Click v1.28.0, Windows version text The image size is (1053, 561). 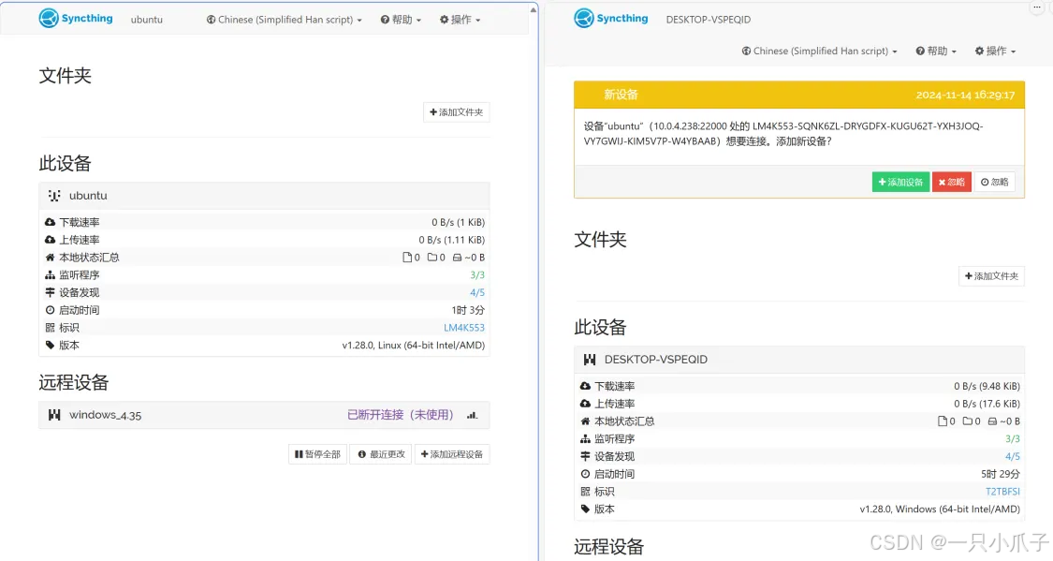tap(940, 509)
